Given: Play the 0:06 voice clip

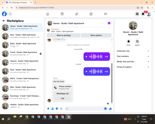Looking at the screenshot, I should [86, 71].
